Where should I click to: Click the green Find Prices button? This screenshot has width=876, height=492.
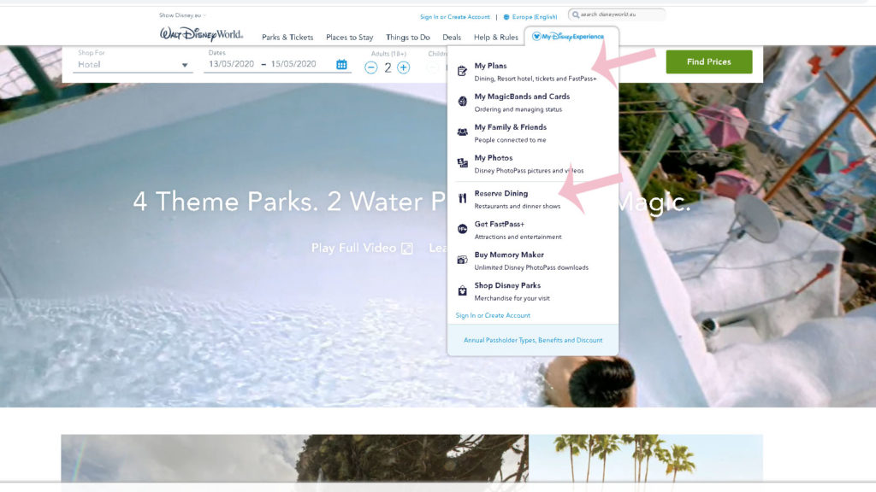coord(709,61)
